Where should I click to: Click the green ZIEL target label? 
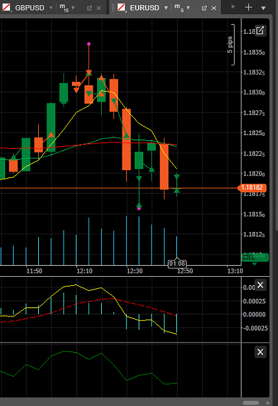255,257
